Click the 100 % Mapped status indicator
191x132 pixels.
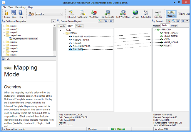(118, 129)
